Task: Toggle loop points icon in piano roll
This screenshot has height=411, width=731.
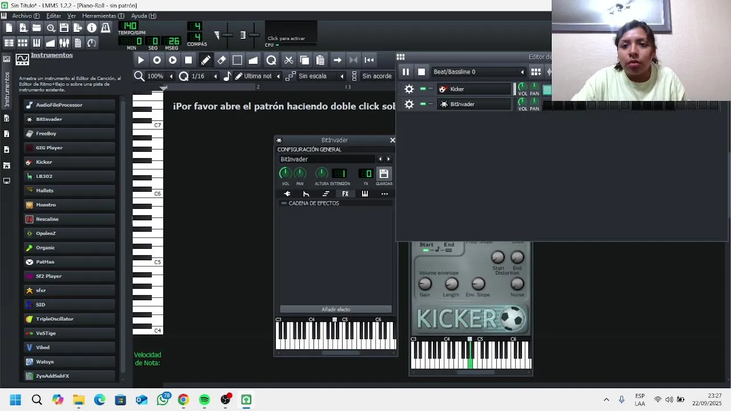Action: click(354, 60)
